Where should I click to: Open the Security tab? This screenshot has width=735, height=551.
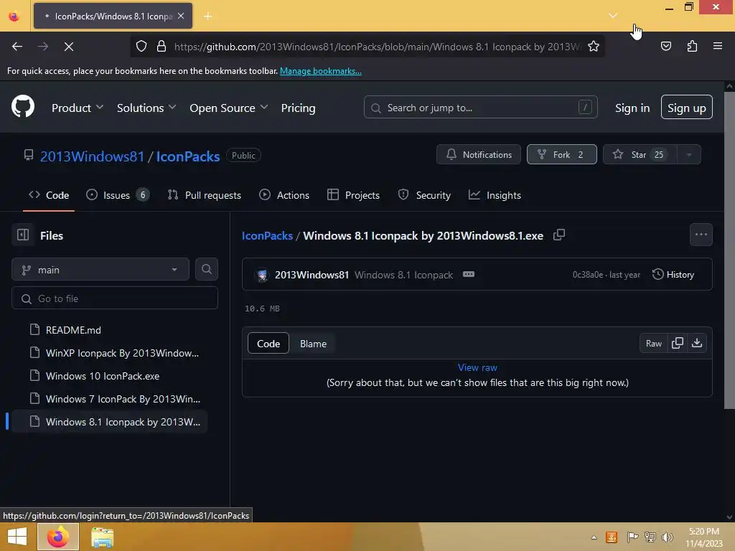point(424,195)
